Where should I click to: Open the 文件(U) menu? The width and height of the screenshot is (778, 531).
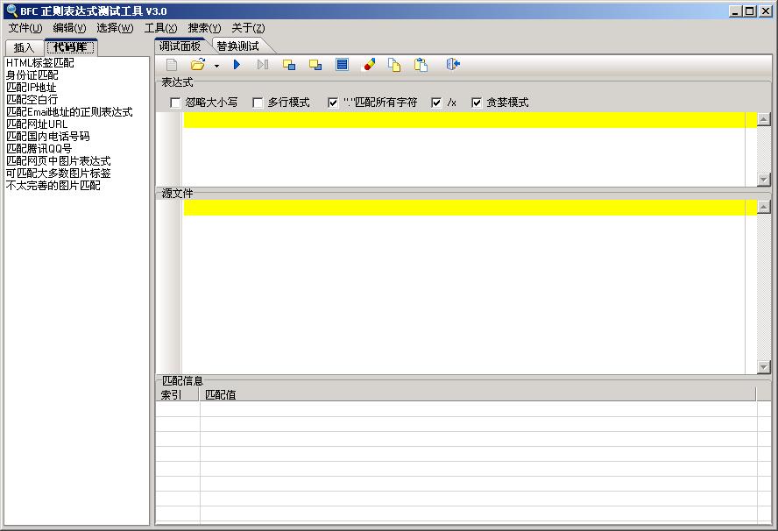25,28
